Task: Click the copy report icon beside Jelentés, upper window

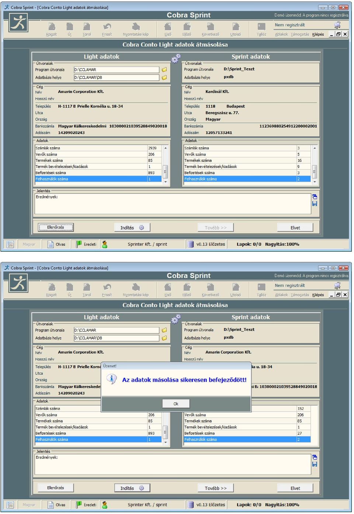Action: [315, 197]
